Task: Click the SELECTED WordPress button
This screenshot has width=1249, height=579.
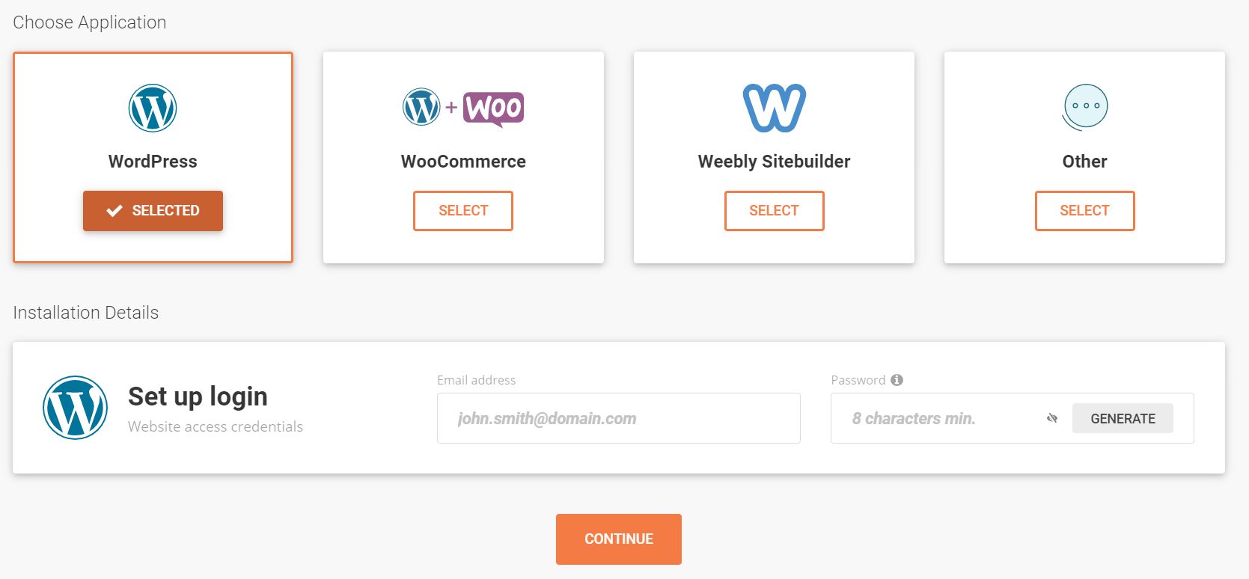Action: click(x=153, y=211)
